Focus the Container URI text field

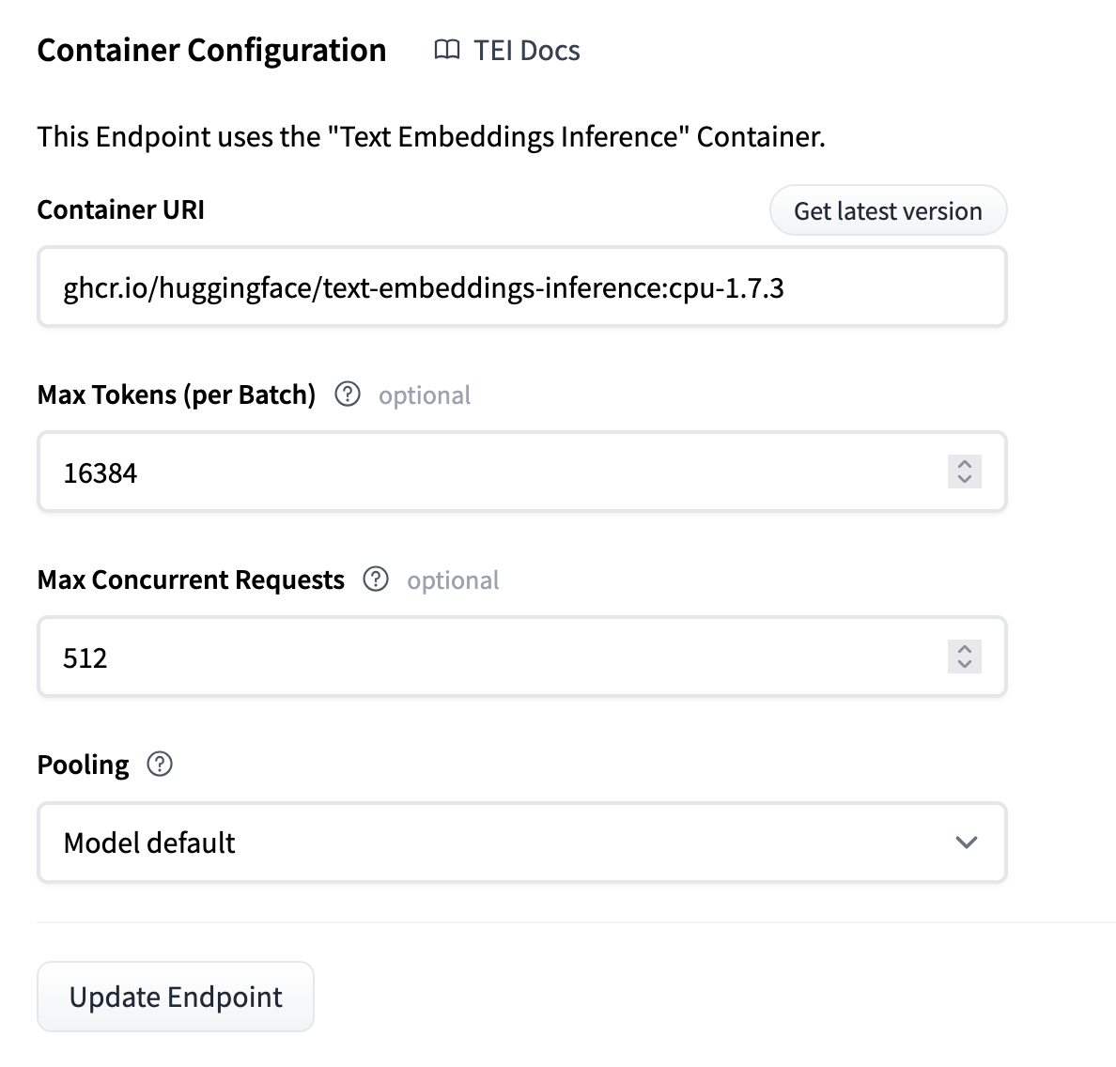[x=521, y=287]
